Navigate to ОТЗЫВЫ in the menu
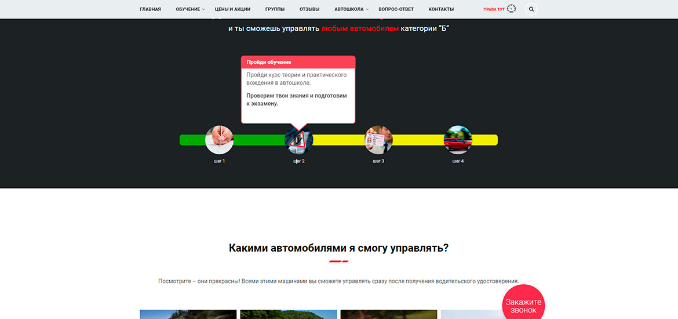 309,9
